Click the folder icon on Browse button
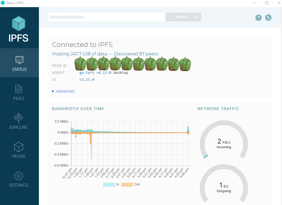This screenshot has height=205, width=282. tap(171, 17)
